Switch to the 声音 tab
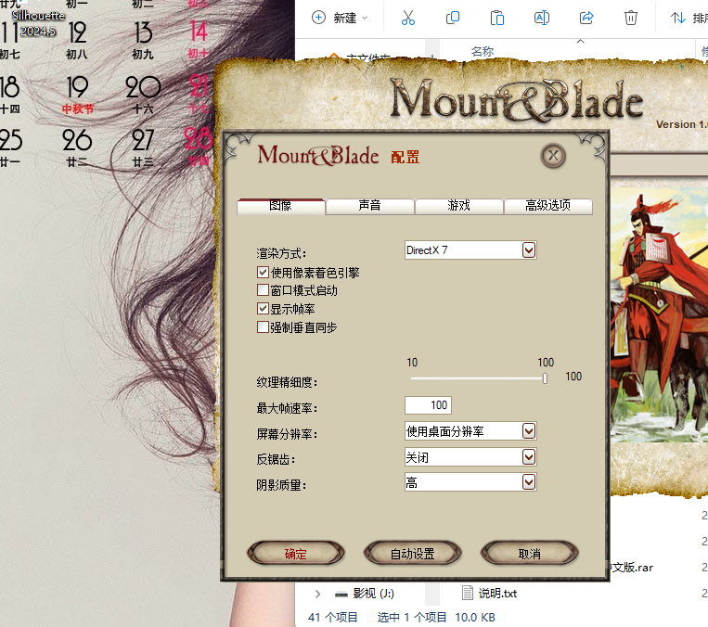Screen dimensions: 708x627 (369, 206)
